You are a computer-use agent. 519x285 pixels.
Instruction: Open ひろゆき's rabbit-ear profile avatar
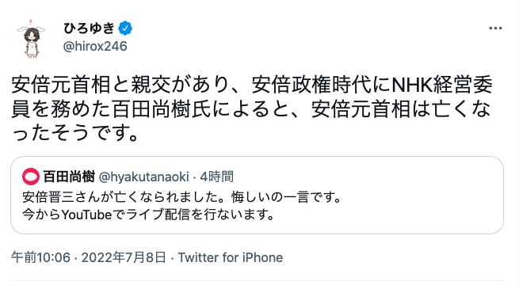[31, 39]
